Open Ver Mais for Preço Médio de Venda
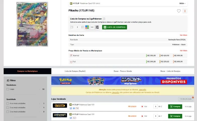Viewport: 197px width, 121px height. click(183, 50)
